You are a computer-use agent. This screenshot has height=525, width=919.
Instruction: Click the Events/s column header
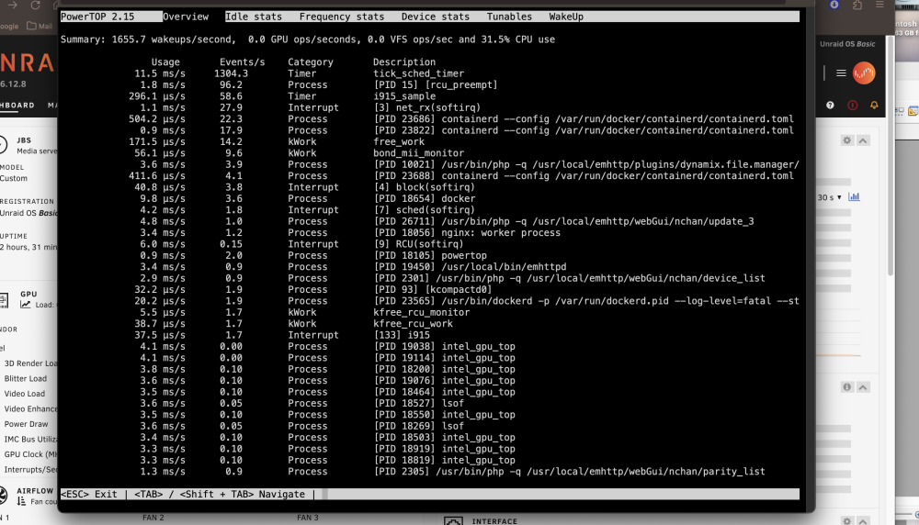(242, 62)
